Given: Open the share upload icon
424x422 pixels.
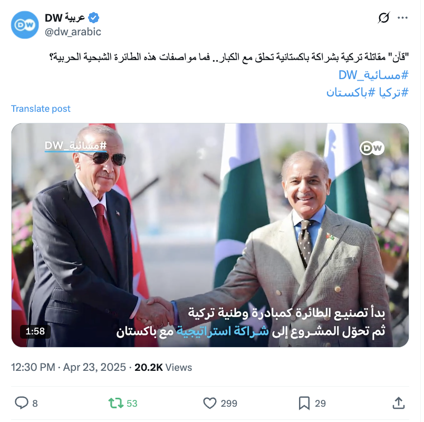Looking at the screenshot, I should point(399,403).
